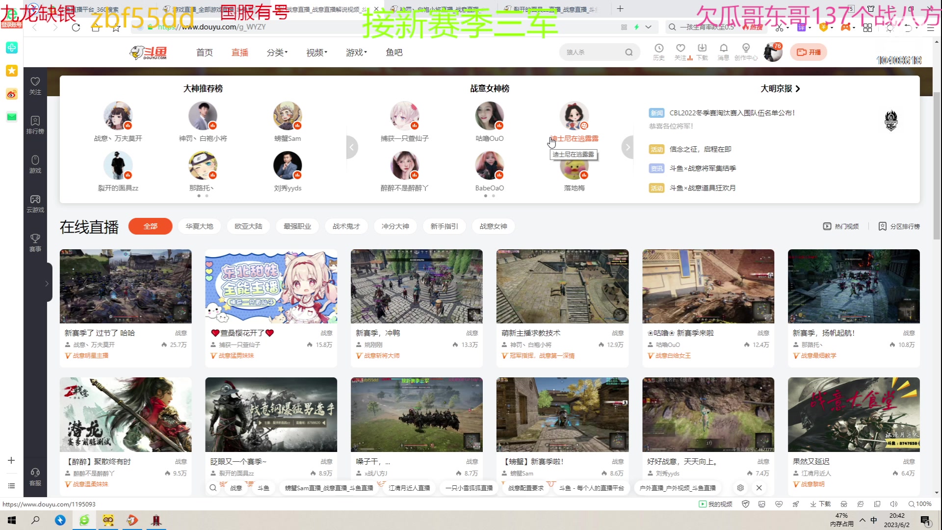Switch to the 直播 navigation tab

(x=240, y=52)
